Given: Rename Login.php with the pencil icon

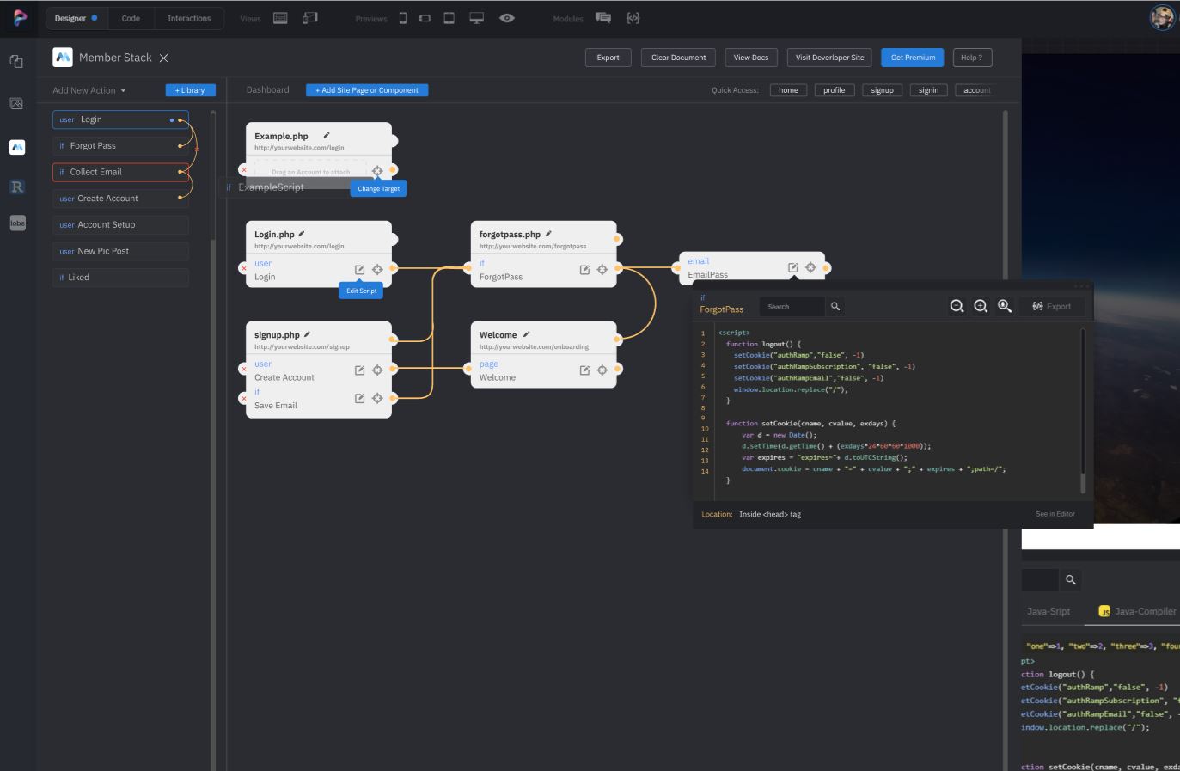Looking at the screenshot, I should 302,233.
